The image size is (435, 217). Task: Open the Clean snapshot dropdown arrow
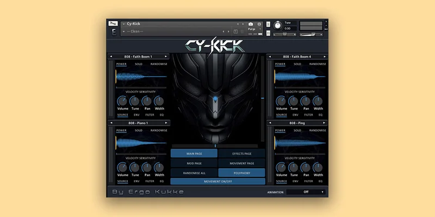[124, 31]
